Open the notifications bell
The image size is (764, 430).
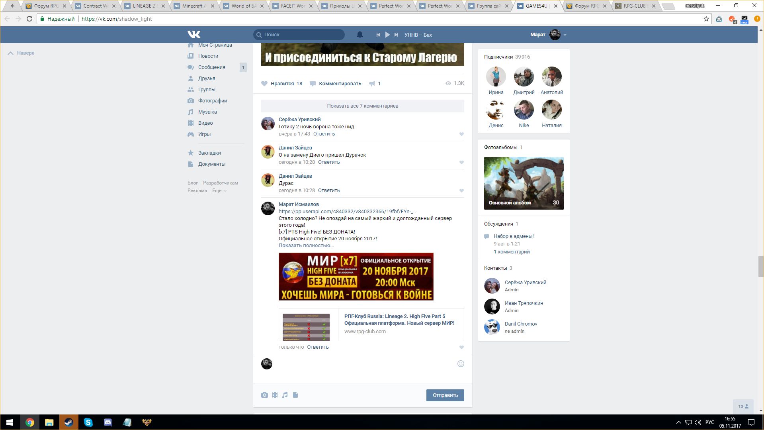click(360, 35)
